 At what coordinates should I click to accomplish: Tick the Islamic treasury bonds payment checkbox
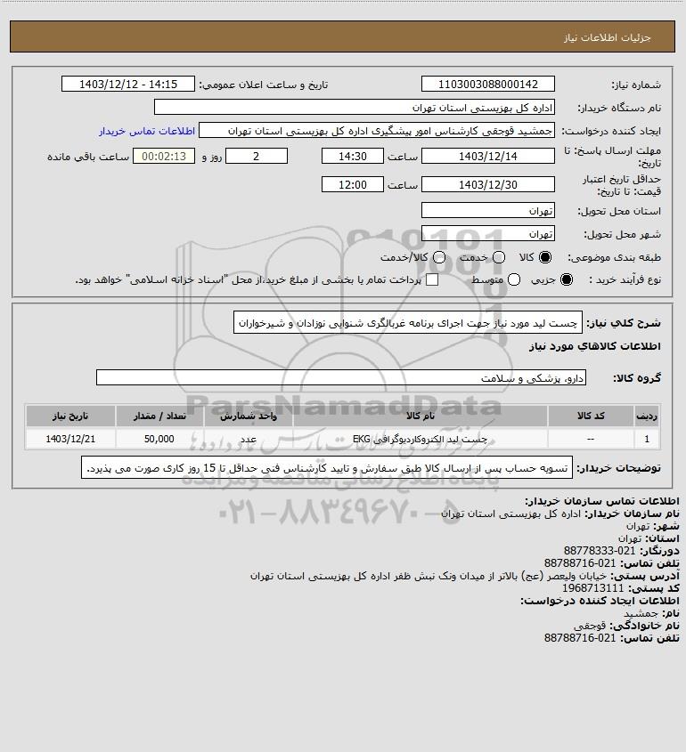[432, 279]
